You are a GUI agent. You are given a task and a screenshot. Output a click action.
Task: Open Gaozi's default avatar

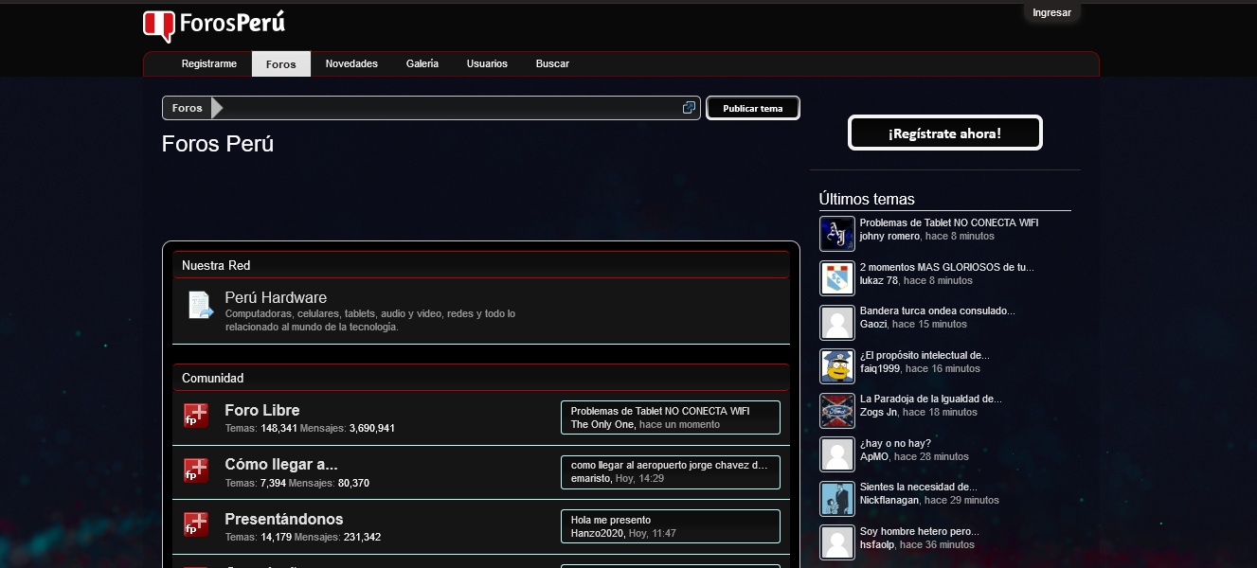(x=837, y=322)
